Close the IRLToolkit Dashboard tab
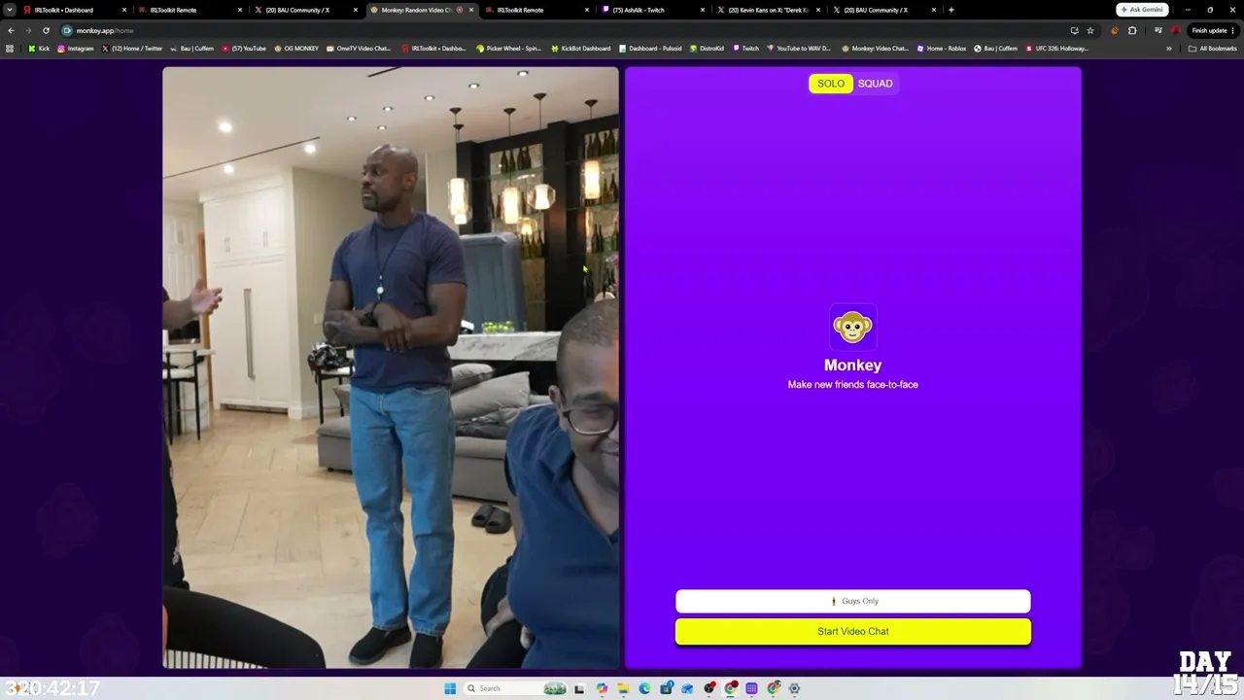Image resolution: width=1244 pixels, height=700 pixels. tap(124, 10)
